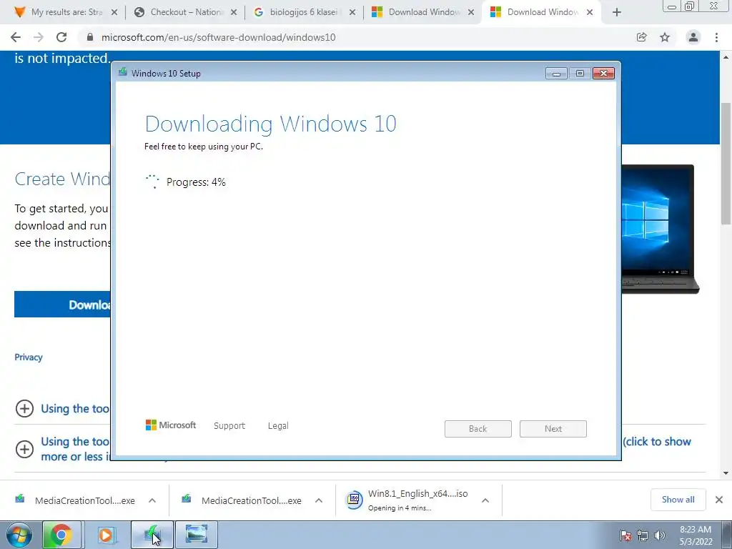This screenshot has width=732, height=549.
Task: Open Action Center flag in tray
Action: [625, 535]
